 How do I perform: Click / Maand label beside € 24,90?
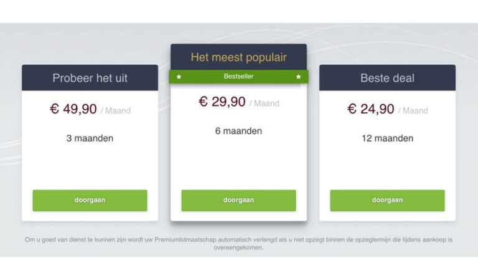coord(413,110)
